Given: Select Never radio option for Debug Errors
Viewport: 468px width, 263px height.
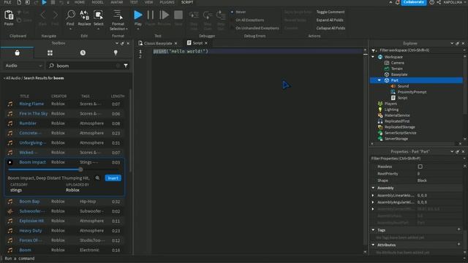Looking at the screenshot, I should point(232,12).
